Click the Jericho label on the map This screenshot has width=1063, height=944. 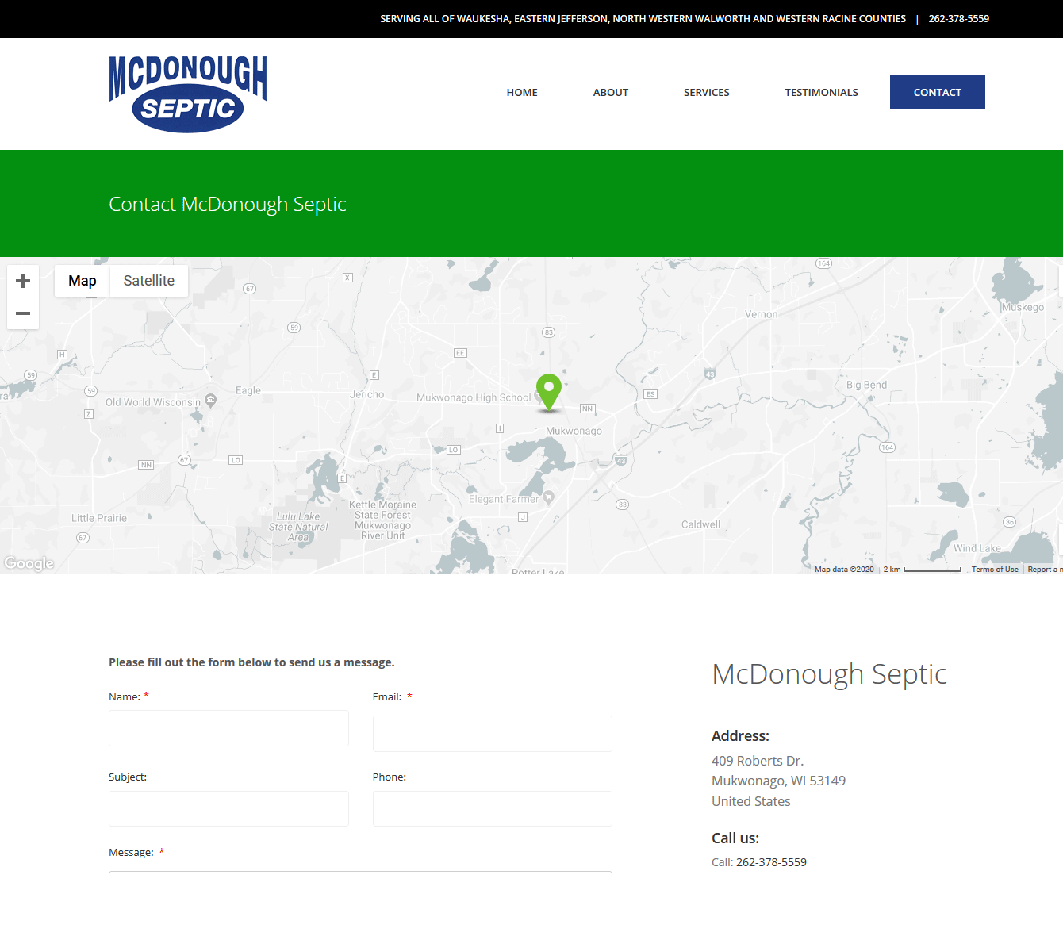[x=367, y=394]
